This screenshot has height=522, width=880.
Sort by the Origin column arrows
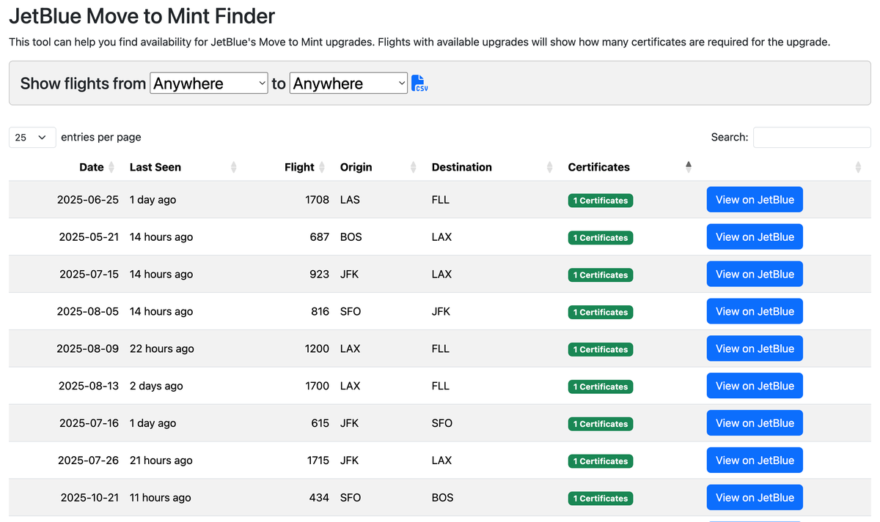[x=413, y=168]
